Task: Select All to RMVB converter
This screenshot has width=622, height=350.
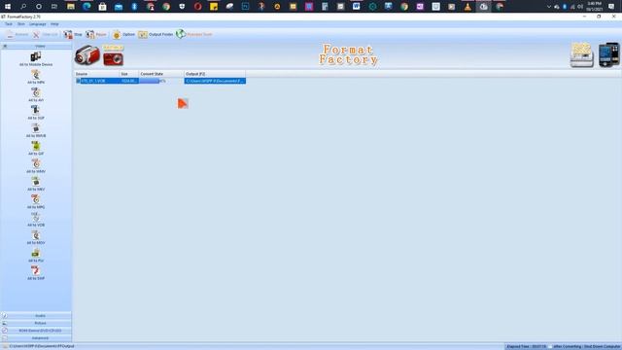Action: coord(36,130)
